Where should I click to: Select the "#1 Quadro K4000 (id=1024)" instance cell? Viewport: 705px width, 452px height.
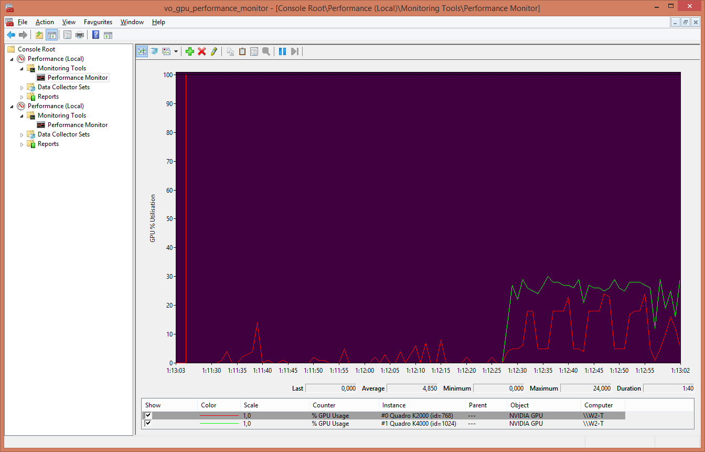[x=419, y=423]
